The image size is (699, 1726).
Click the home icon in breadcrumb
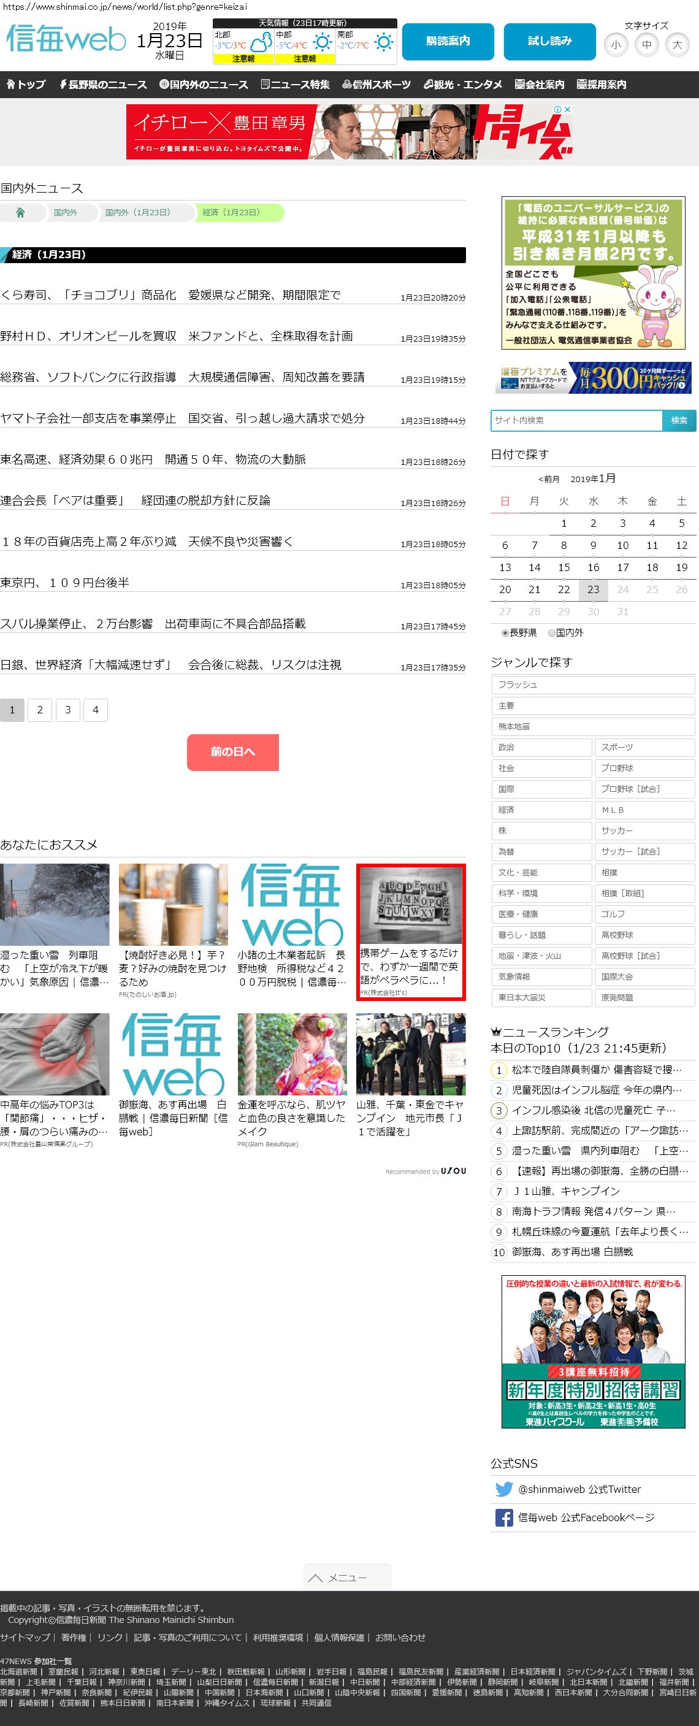(x=20, y=212)
